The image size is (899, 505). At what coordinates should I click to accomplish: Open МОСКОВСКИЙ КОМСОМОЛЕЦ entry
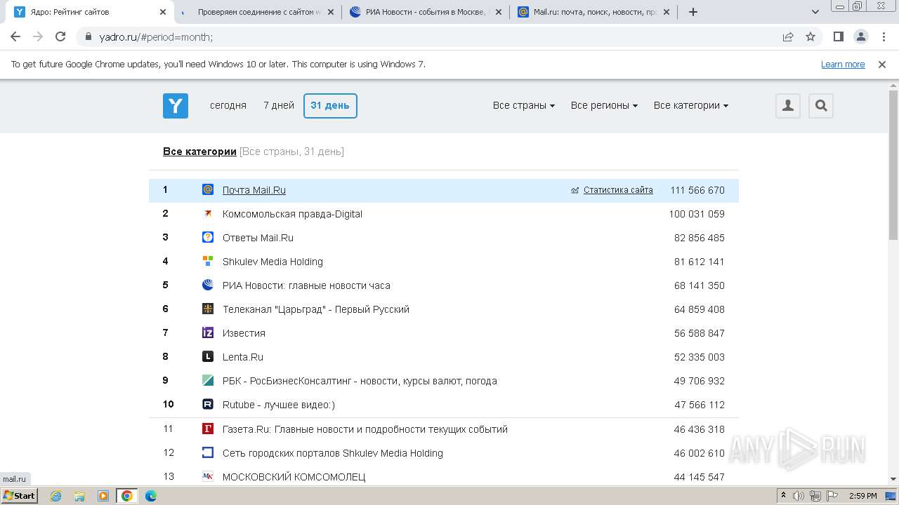[294, 477]
